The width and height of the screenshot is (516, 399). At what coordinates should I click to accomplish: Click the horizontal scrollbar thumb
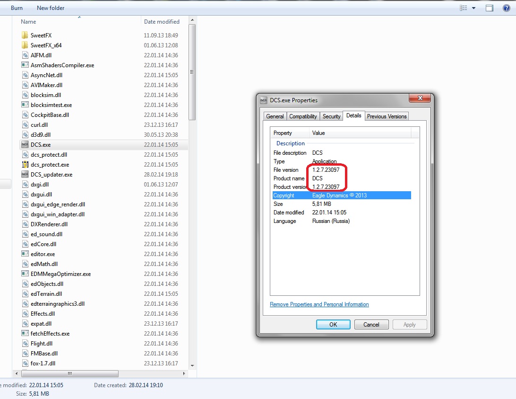[70, 373]
